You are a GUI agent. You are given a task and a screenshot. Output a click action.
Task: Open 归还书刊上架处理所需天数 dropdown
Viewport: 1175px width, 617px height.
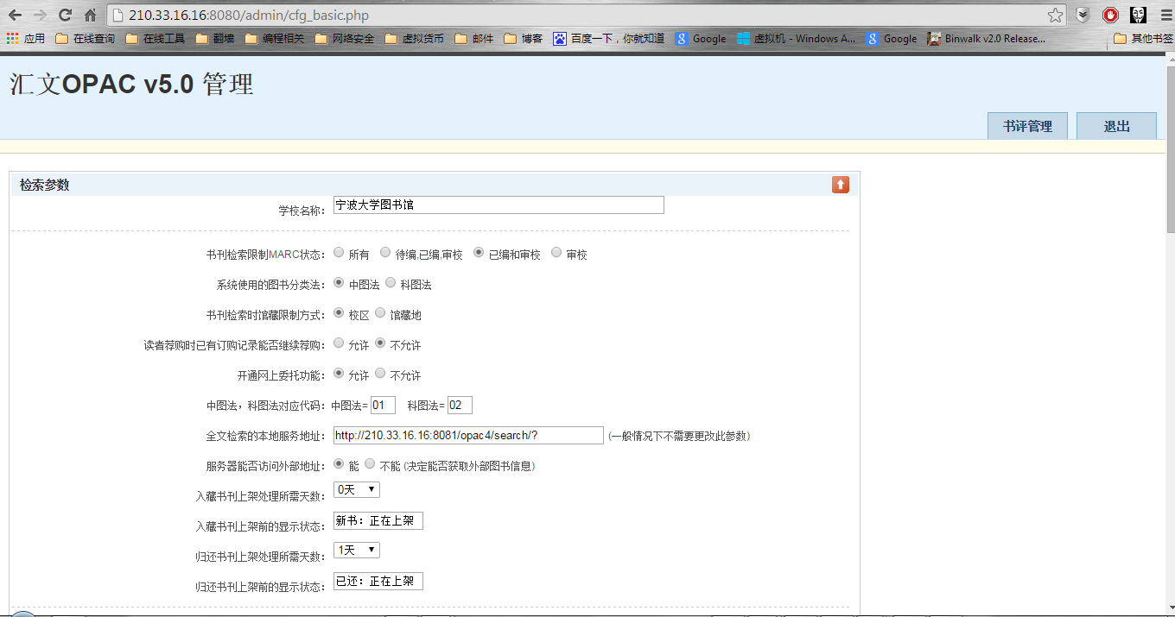356,550
